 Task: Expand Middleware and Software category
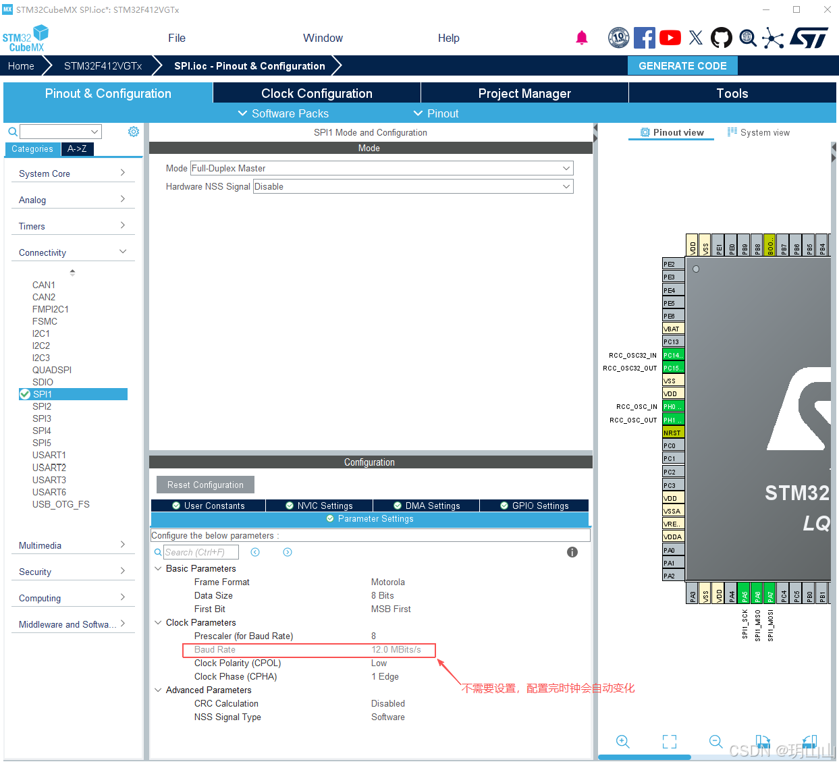pos(73,624)
